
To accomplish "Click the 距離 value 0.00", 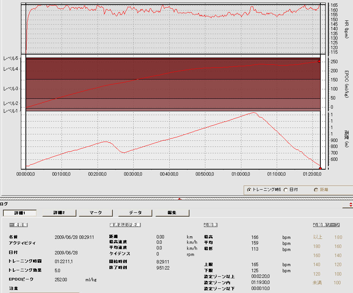I will click(x=160, y=237).
